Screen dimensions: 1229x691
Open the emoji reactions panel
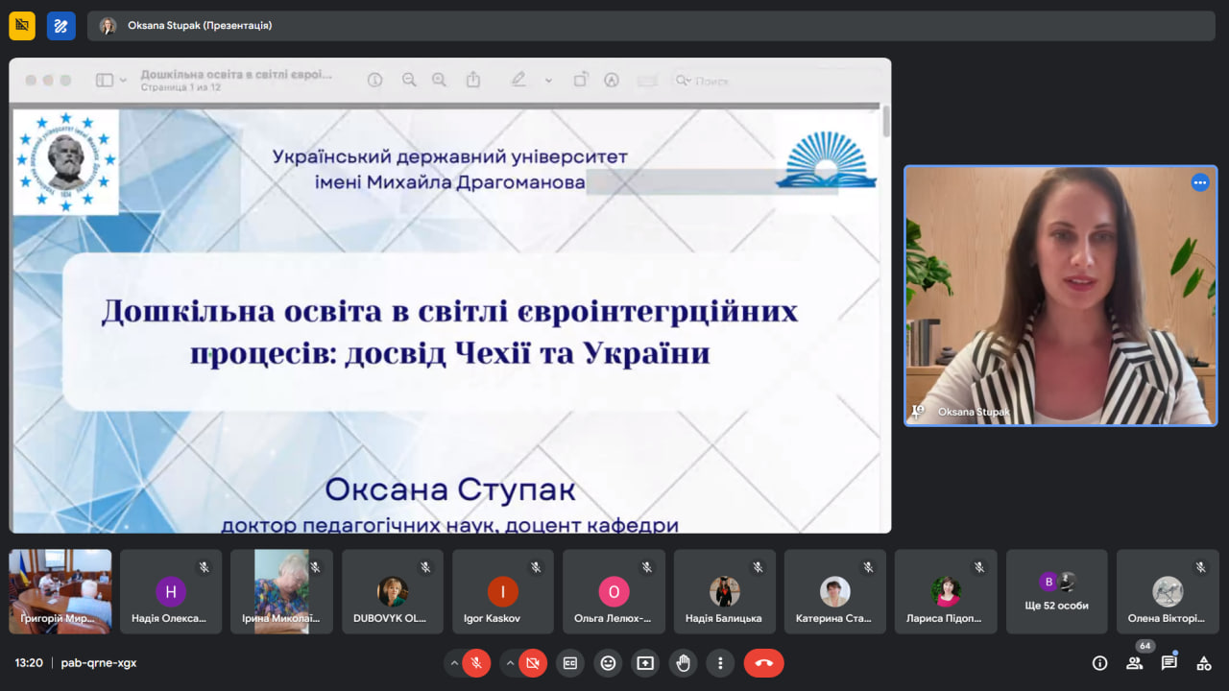pyautogui.click(x=608, y=662)
